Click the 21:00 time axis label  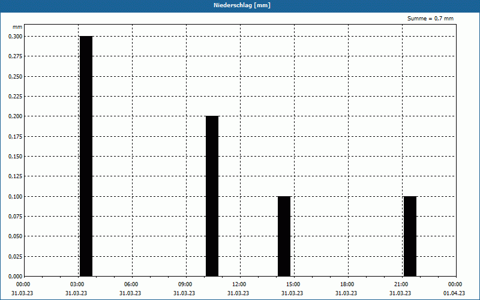pos(401,284)
